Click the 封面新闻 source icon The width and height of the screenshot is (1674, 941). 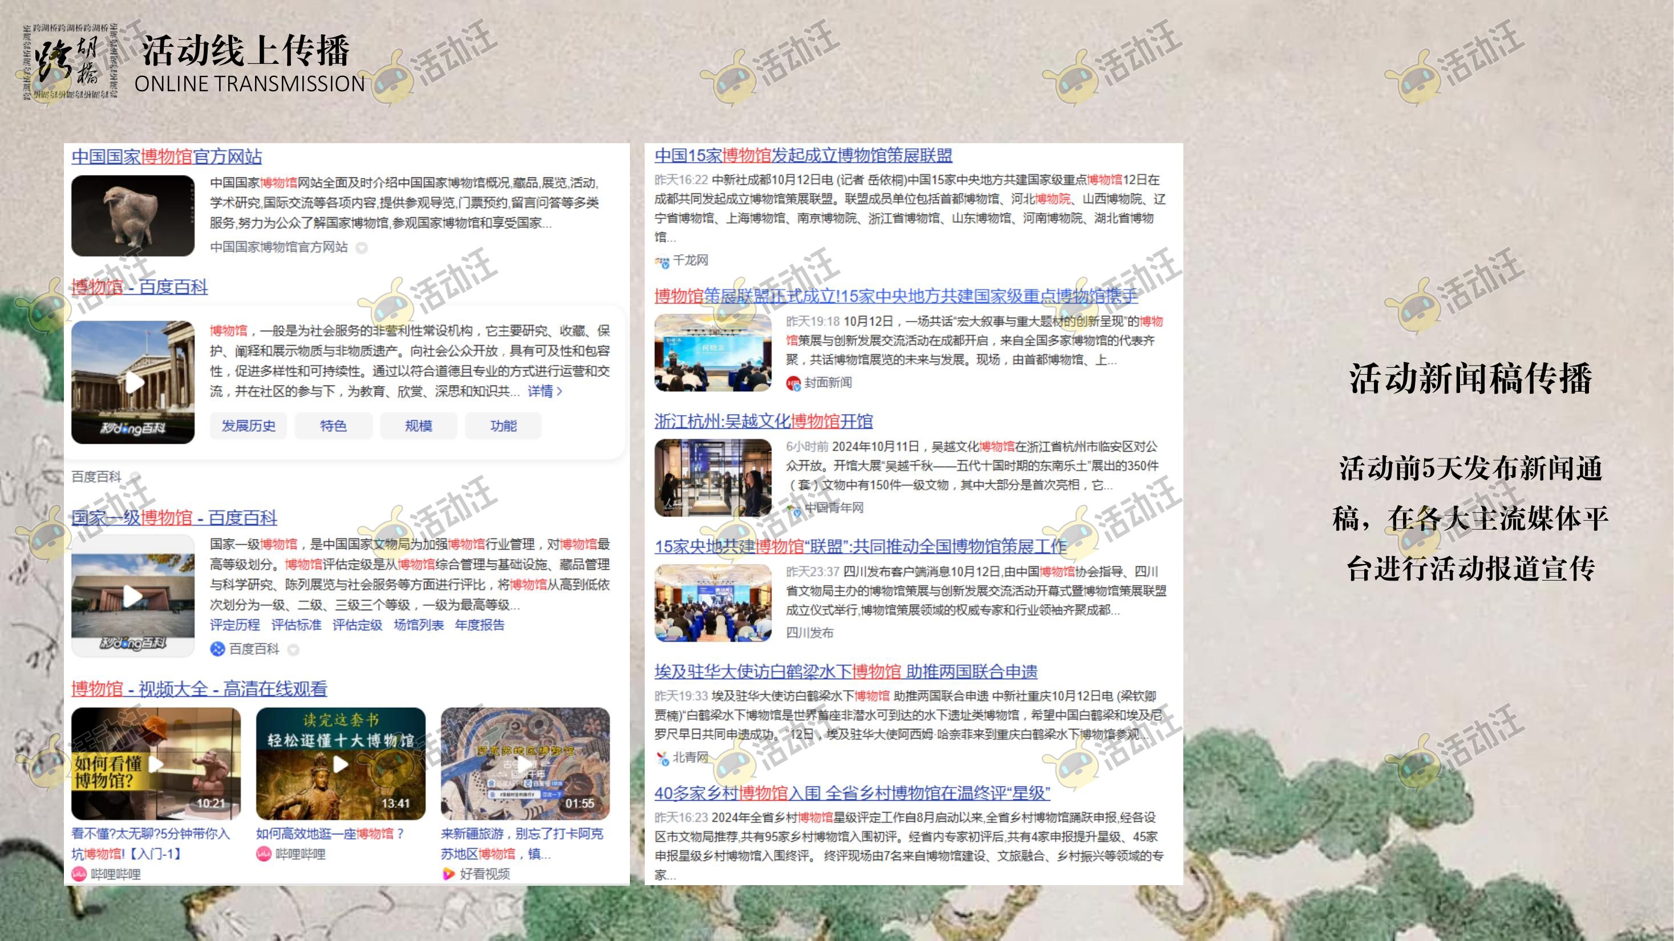click(794, 383)
